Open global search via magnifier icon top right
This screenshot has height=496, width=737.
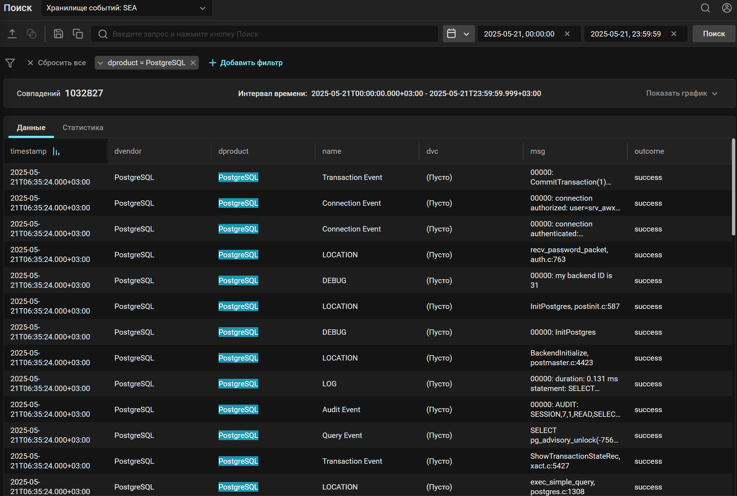705,8
